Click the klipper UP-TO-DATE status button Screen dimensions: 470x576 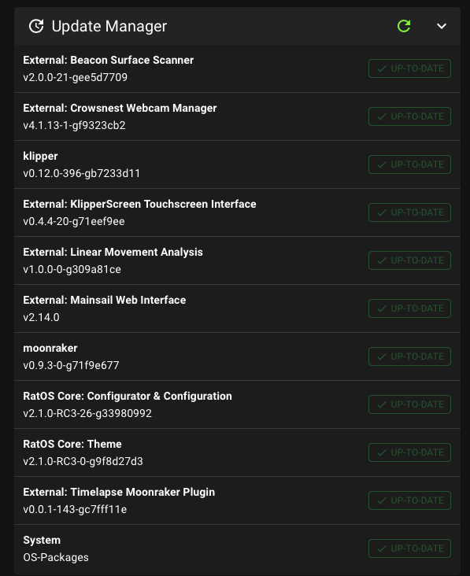point(409,164)
